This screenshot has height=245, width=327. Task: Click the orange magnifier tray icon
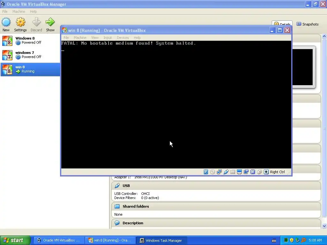click(303, 240)
